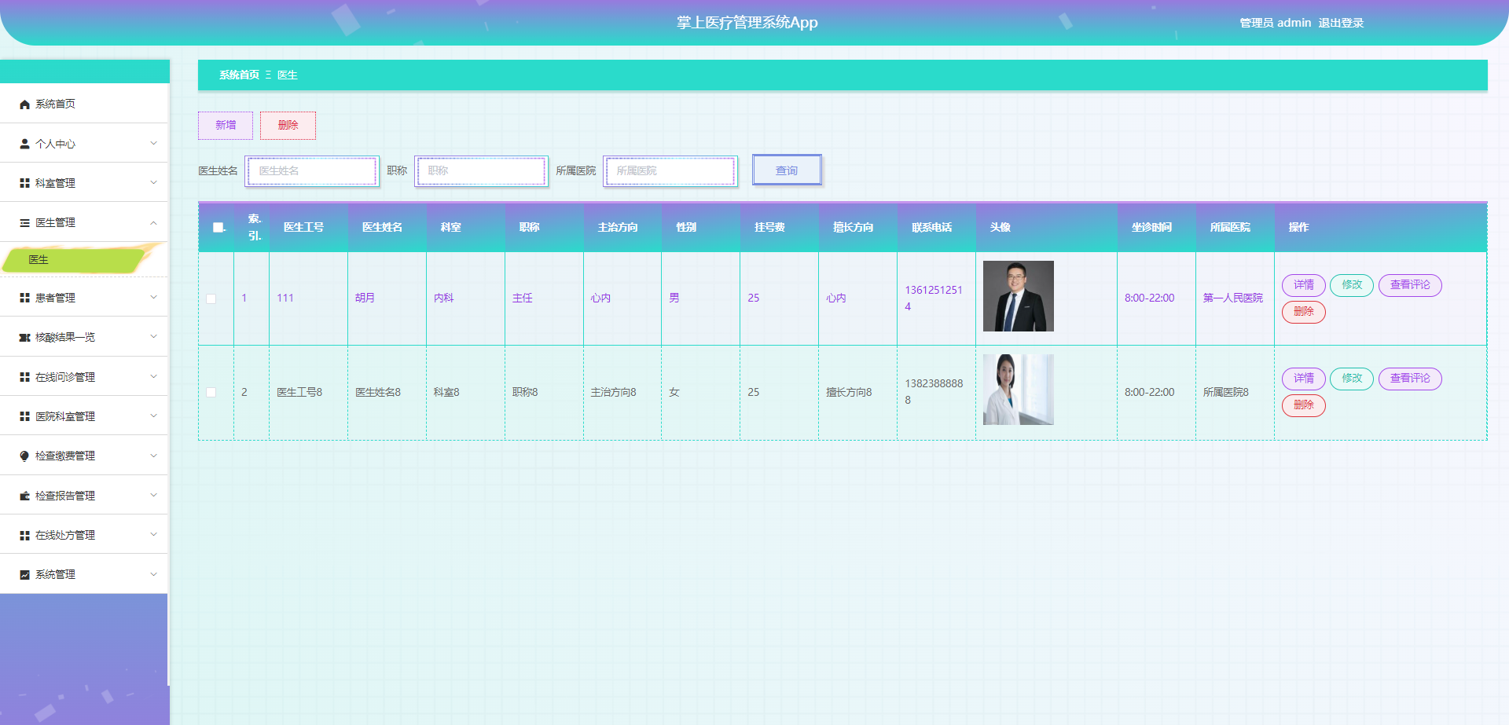
Task: Click the home icon beside 系统首页
Action: coord(24,104)
